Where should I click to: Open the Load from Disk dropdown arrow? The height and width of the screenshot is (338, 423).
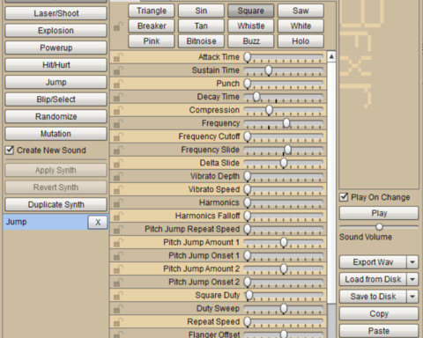(x=412, y=279)
